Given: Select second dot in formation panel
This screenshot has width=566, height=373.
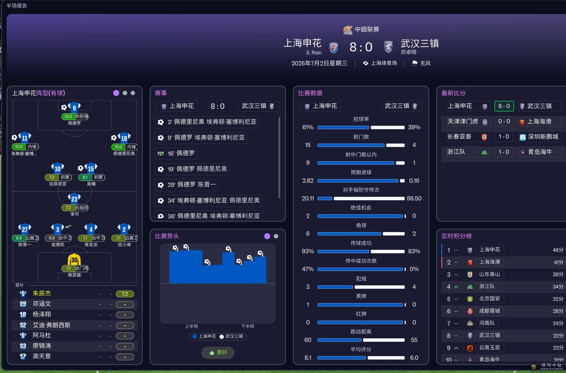Looking at the screenshot, I should pyautogui.click(x=125, y=93).
